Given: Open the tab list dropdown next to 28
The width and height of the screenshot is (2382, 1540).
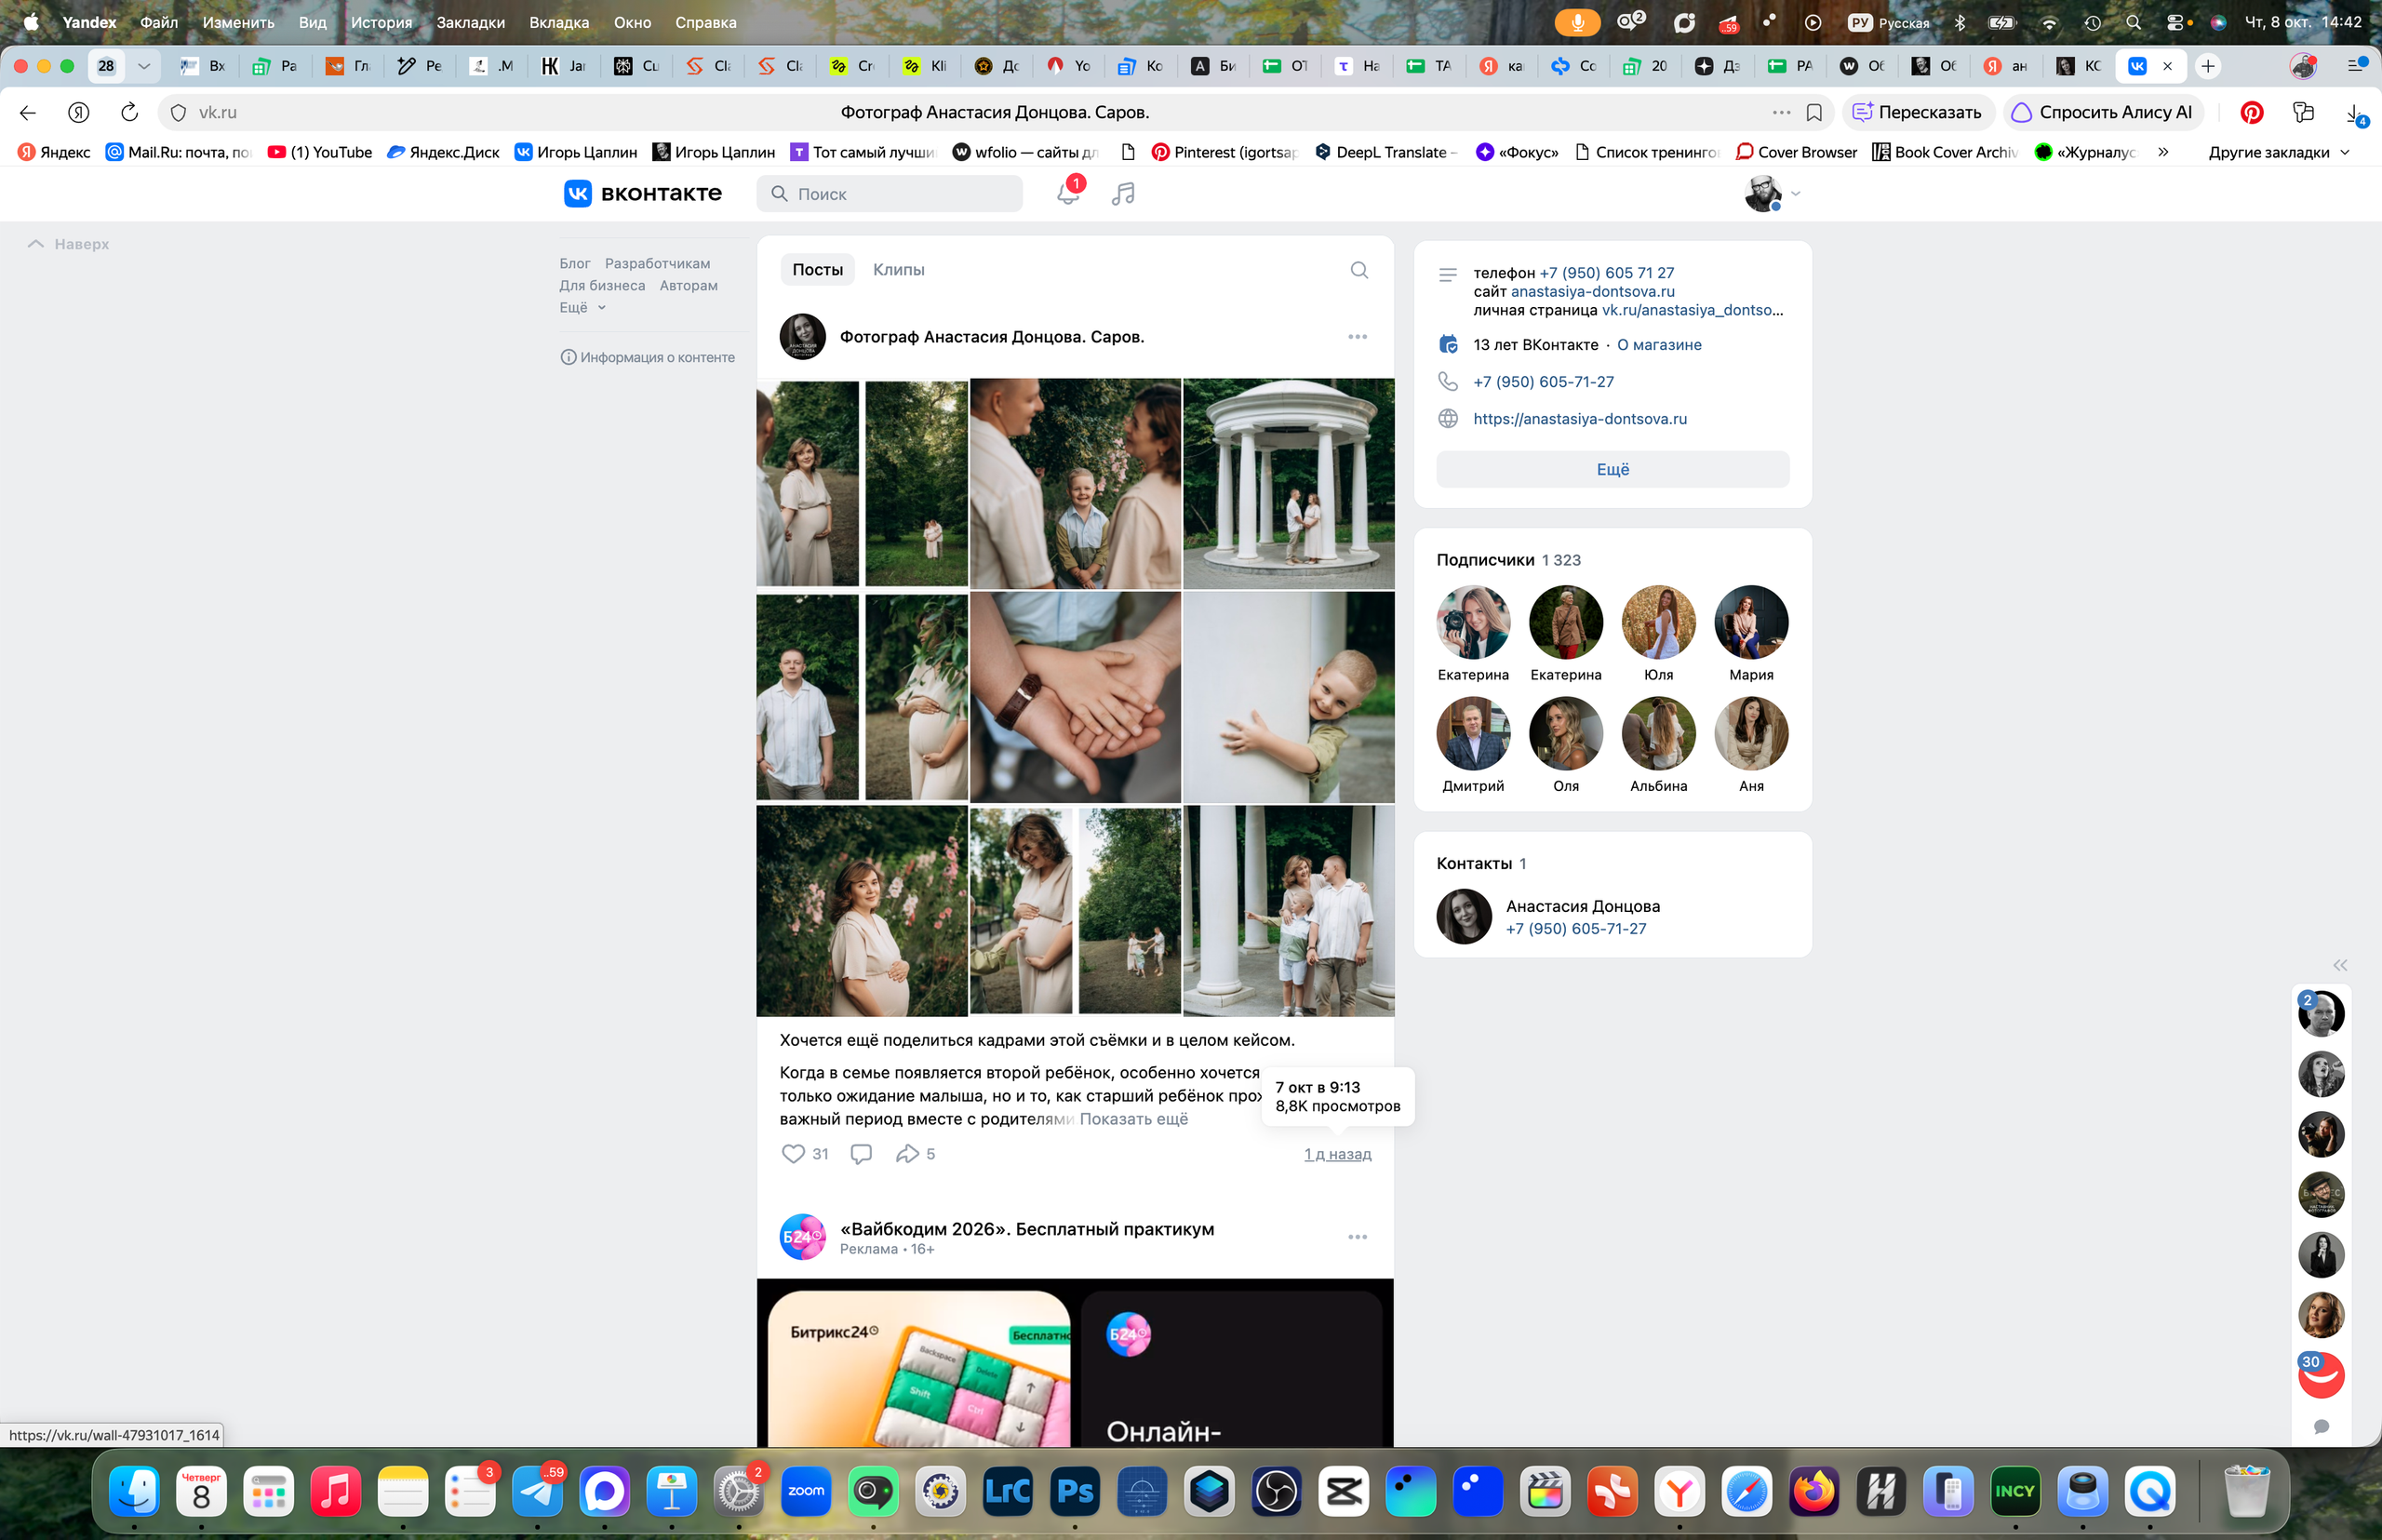Looking at the screenshot, I should (x=144, y=66).
